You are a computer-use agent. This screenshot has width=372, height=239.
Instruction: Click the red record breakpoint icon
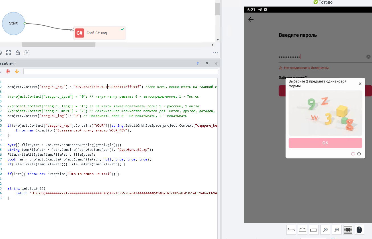point(8,71)
